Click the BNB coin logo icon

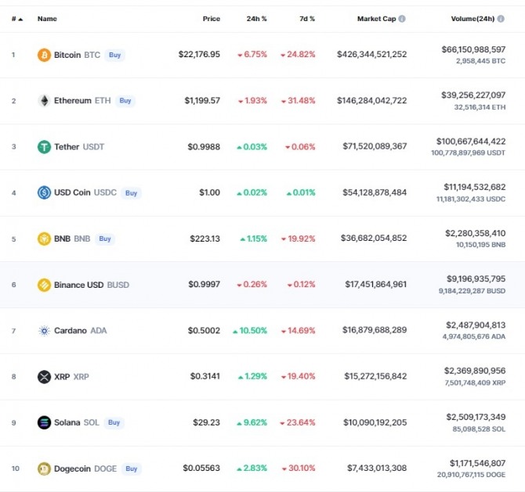point(44,239)
